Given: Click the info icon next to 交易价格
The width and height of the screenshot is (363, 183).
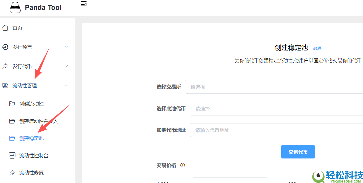Looking at the screenshot, I should 183,165.
